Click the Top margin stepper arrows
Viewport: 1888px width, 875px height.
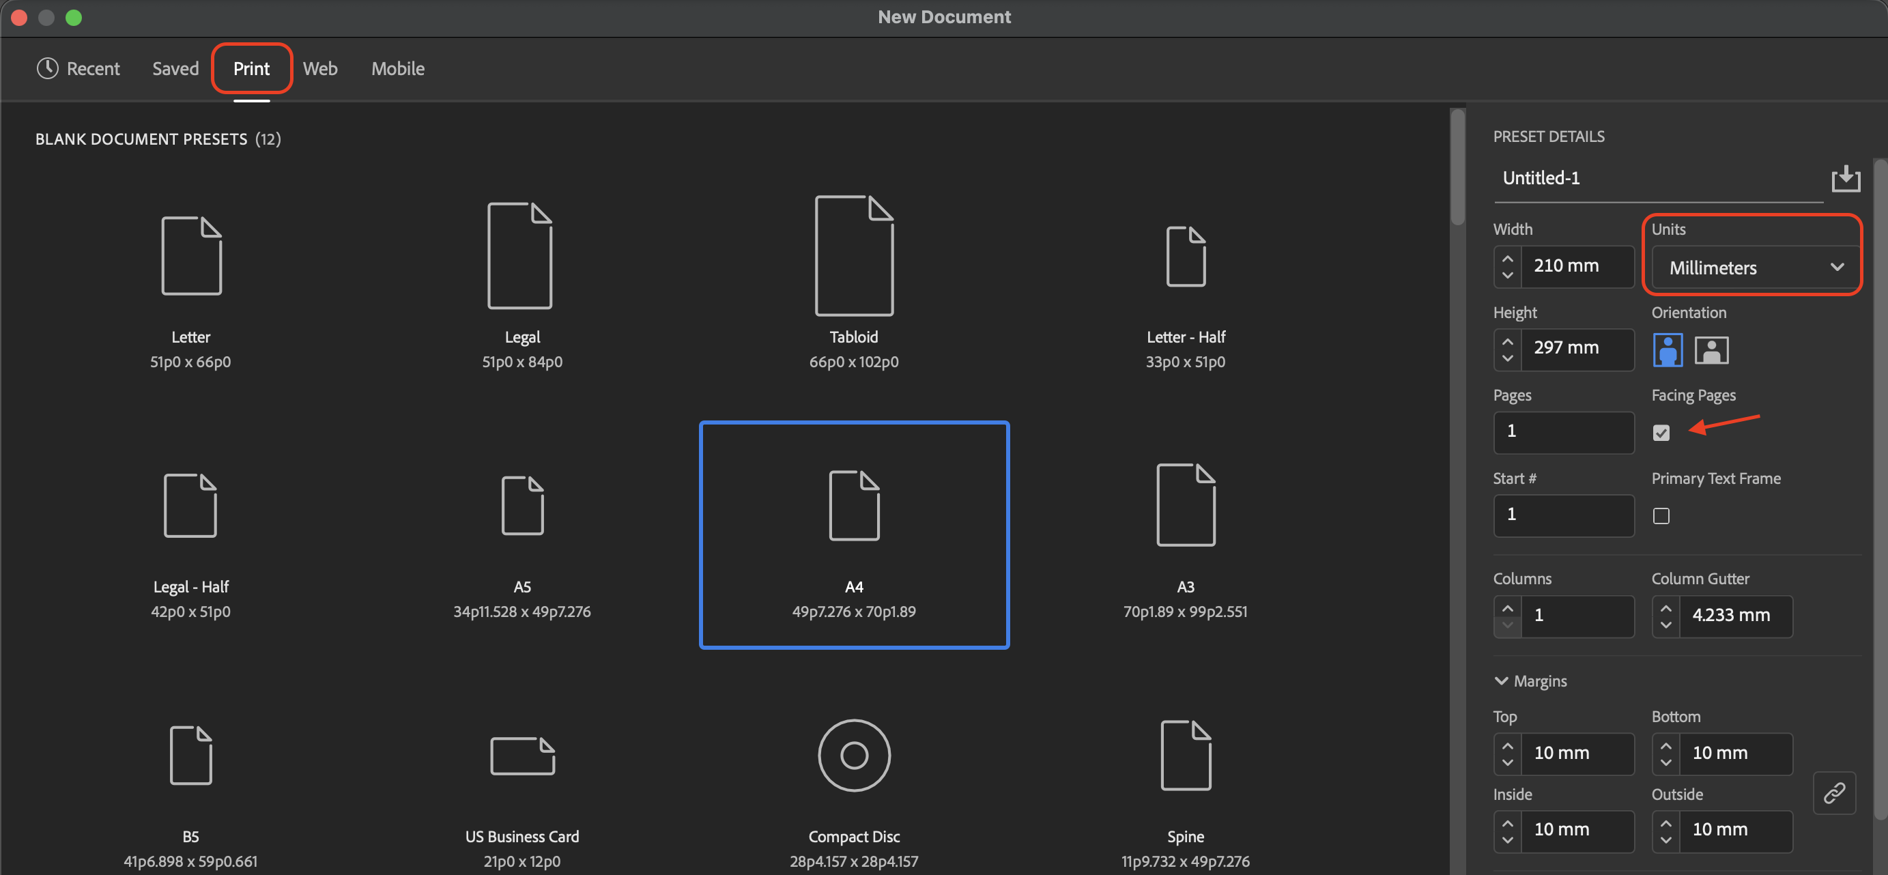tap(1507, 754)
